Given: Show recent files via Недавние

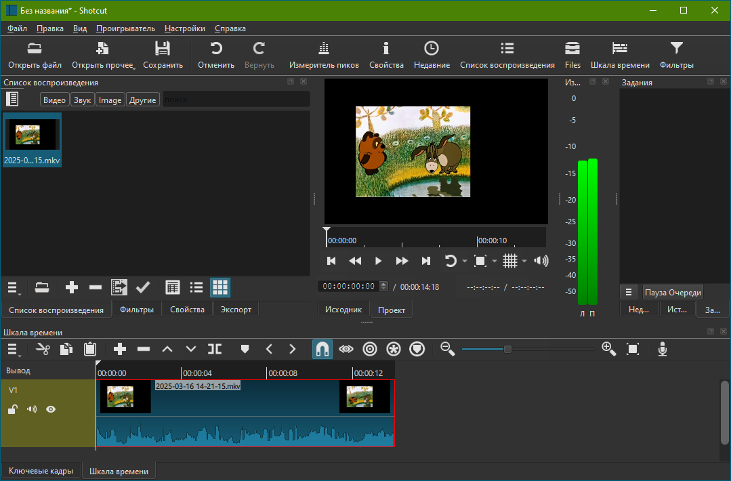Looking at the screenshot, I should tap(432, 55).
